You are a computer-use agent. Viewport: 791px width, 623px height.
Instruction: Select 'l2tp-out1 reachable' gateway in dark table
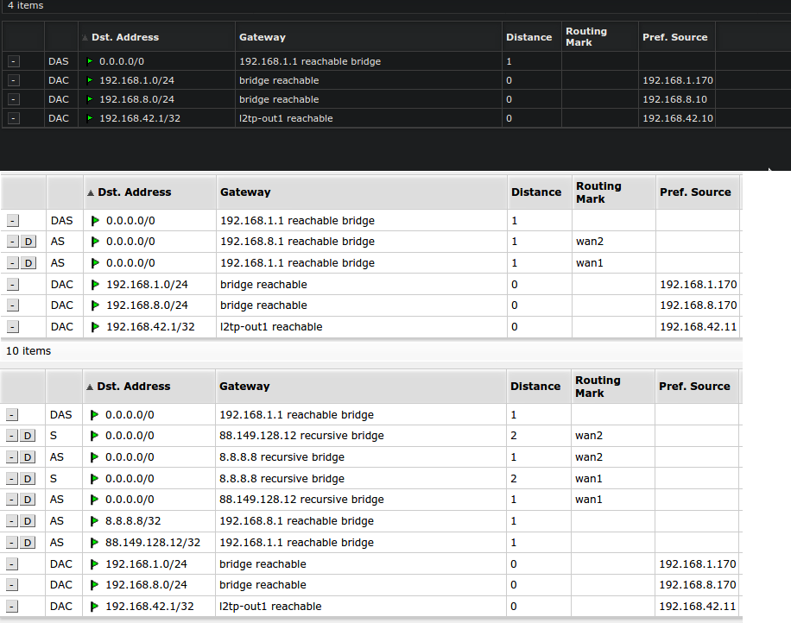coord(286,118)
